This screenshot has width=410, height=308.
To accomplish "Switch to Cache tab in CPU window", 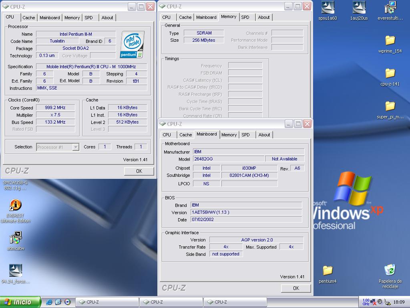I will pyautogui.click(x=29, y=18).
